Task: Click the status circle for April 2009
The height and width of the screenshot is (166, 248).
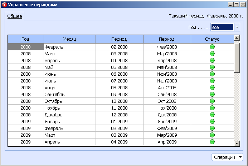Action: 212,142
